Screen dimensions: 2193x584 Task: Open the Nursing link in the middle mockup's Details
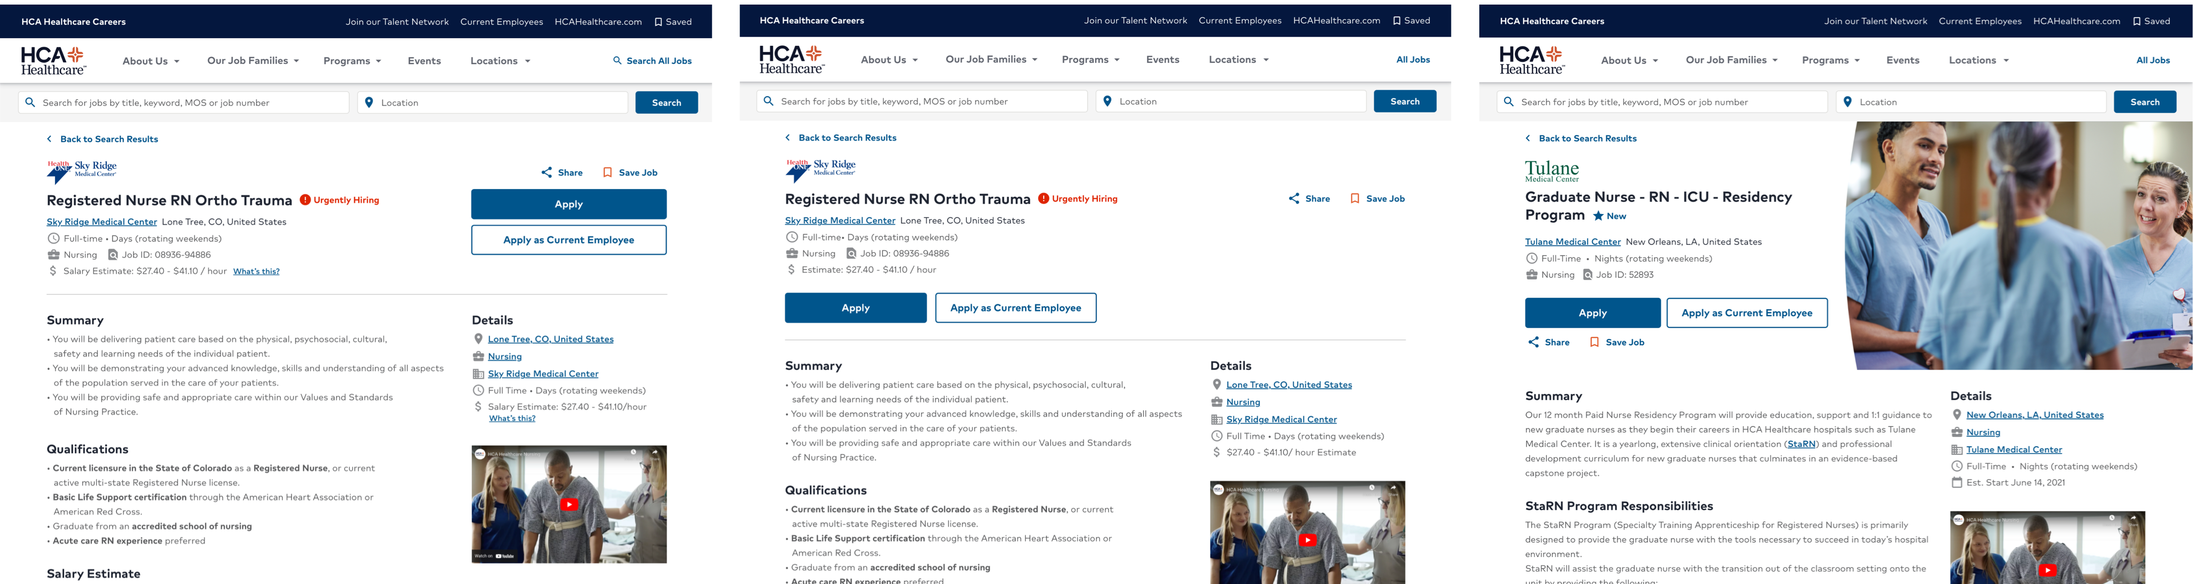[1243, 403]
